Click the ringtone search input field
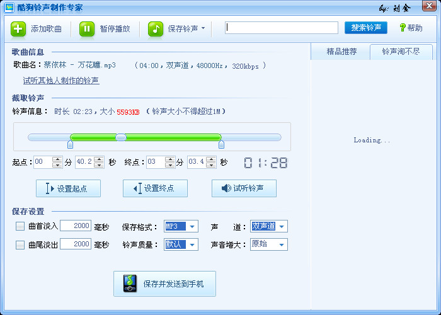This screenshot has width=441, height=315. tap(282, 28)
